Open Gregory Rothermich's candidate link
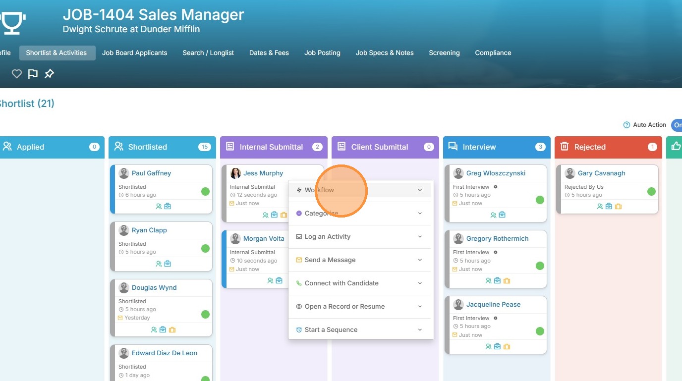Screen dimensions: 682x381 coord(498,239)
